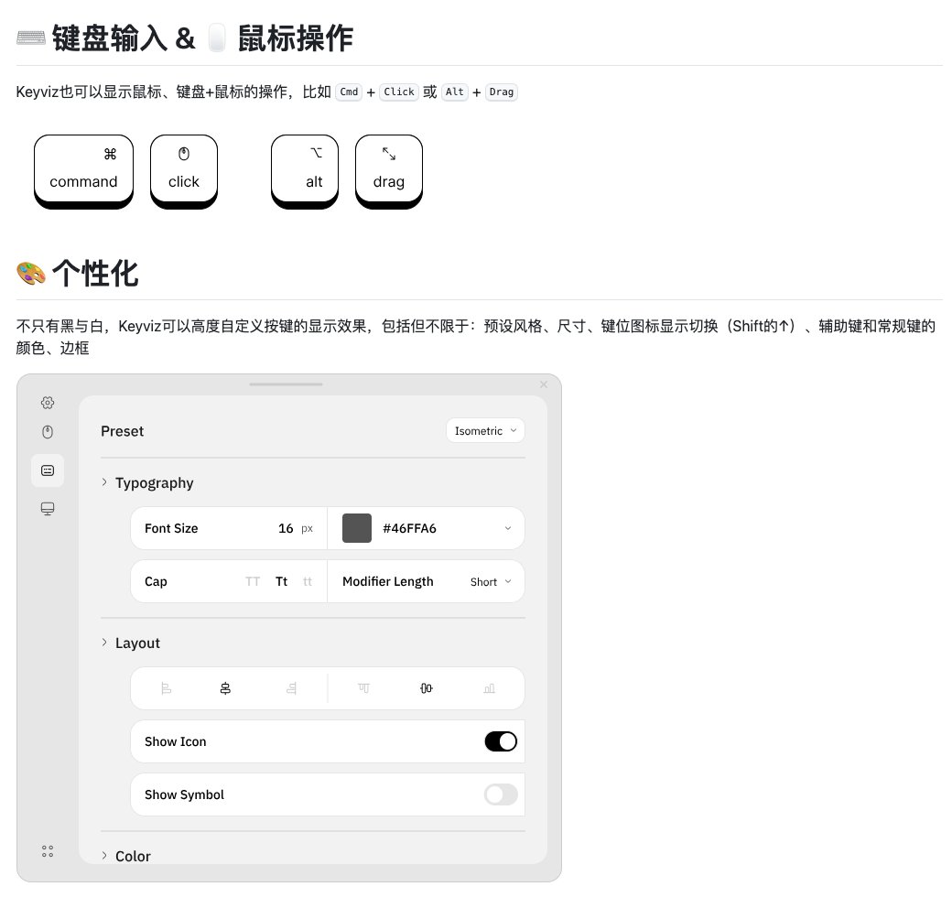Image resolution: width=952 pixels, height=897 pixels.
Task: Click the Show Icon label
Action: click(176, 741)
